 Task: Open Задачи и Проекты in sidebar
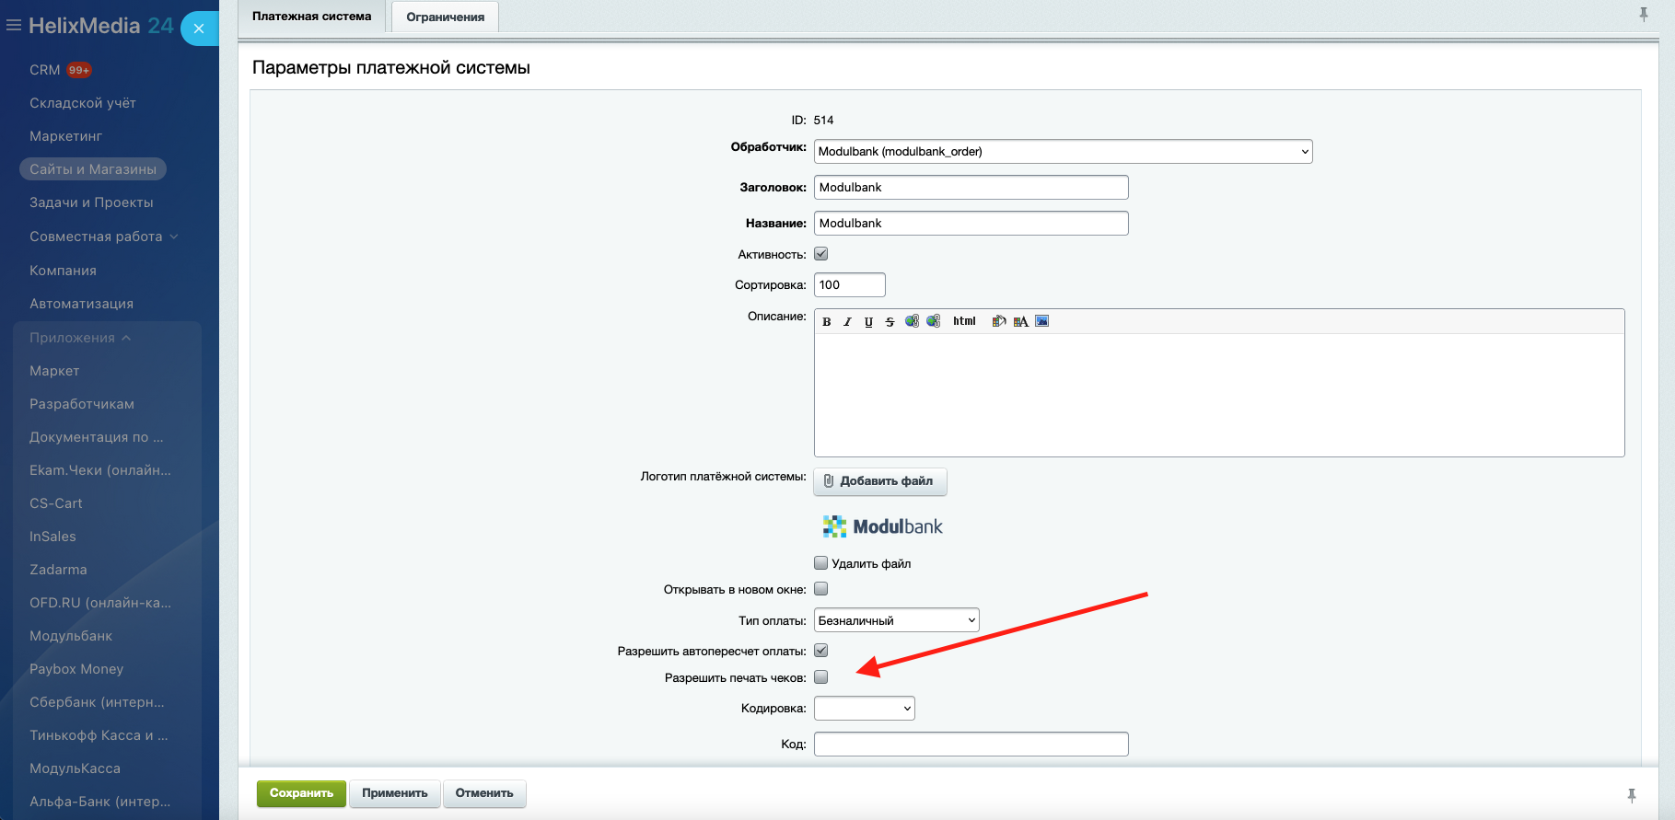click(91, 202)
